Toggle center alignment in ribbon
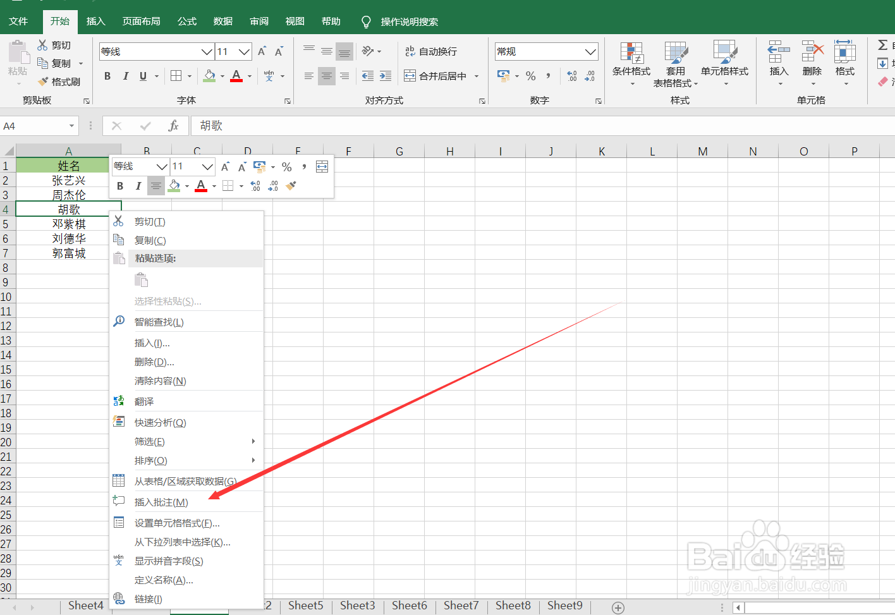Screen dimensions: 895x615 click(x=327, y=76)
